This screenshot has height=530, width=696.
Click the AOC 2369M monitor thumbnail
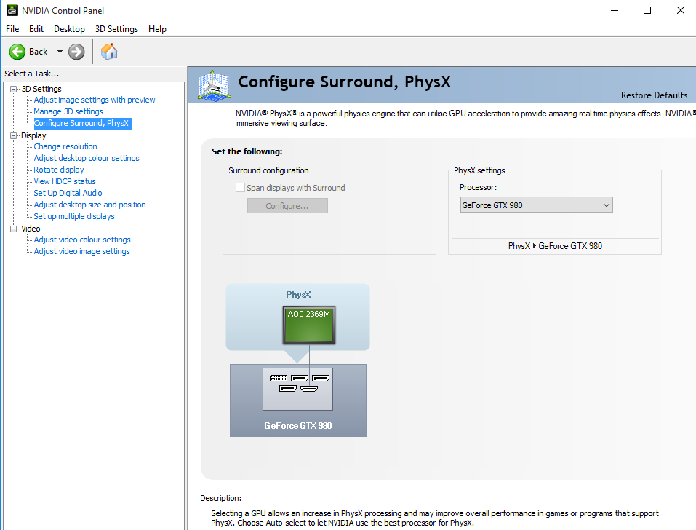(309, 325)
